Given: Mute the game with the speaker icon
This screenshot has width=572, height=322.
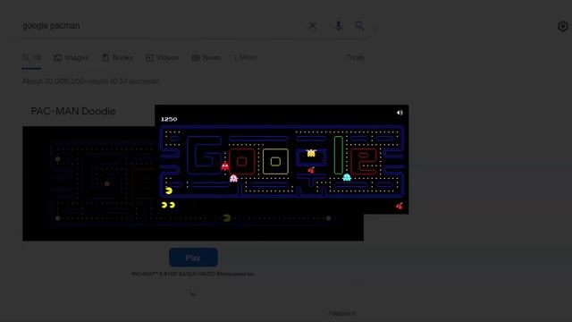Looking at the screenshot, I should coord(400,113).
